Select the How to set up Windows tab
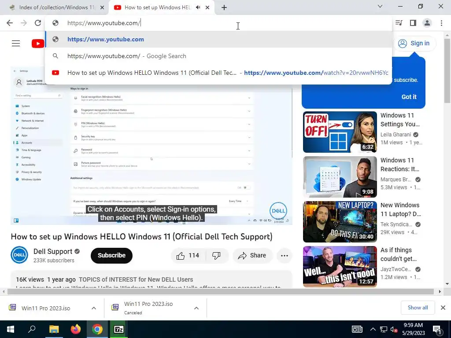 click(x=157, y=7)
